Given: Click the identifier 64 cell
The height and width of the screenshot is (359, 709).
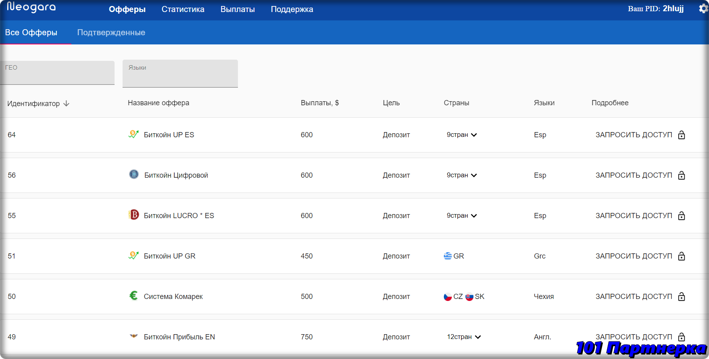Looking at the screenshot, I should 12,135.
